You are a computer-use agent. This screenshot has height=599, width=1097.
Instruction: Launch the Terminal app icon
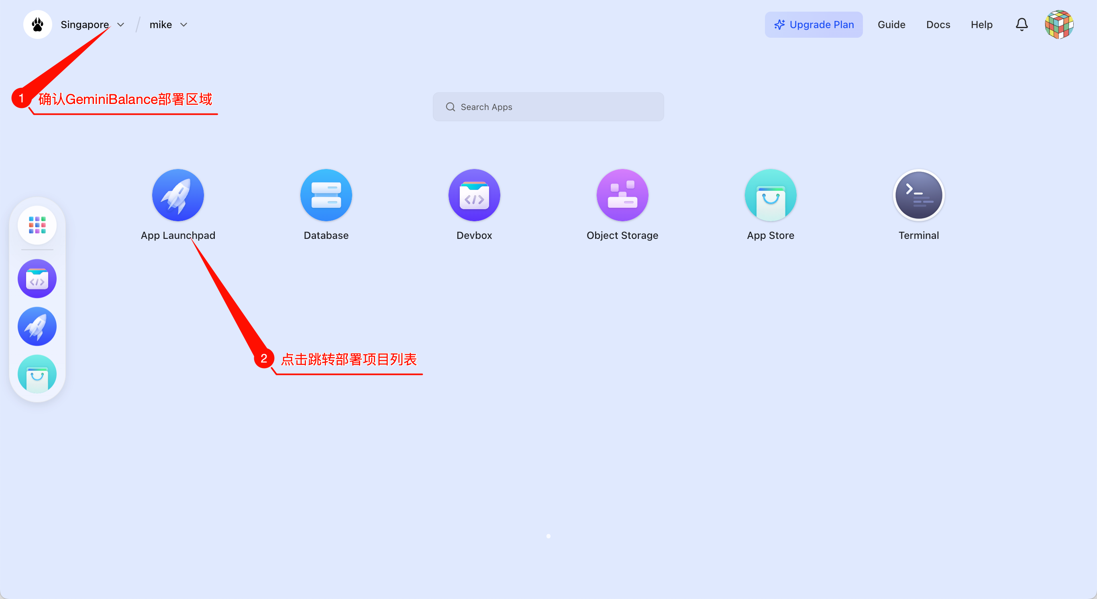tap(919, 195)
